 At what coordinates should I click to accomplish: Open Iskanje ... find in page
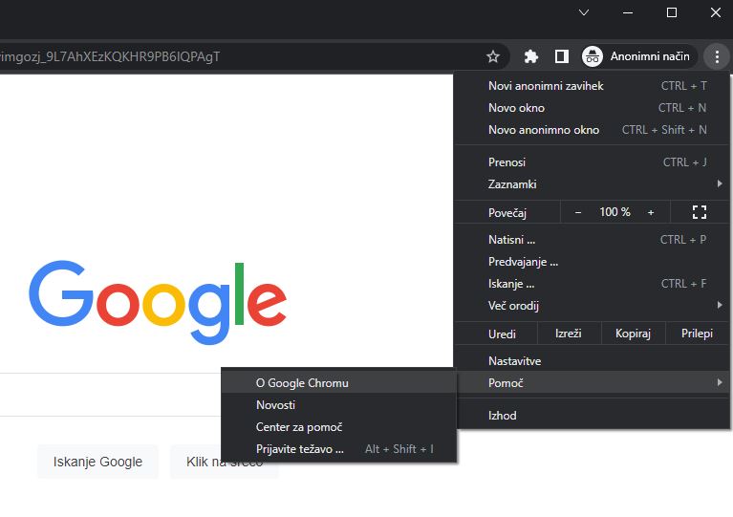coord(592,284)
